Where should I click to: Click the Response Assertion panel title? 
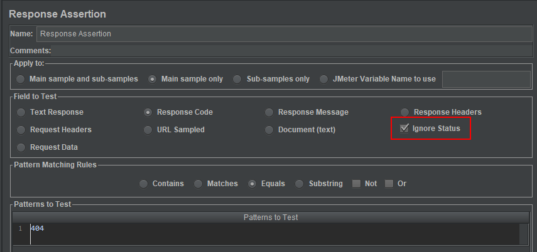pyautogui.click(x=57, y=14)
